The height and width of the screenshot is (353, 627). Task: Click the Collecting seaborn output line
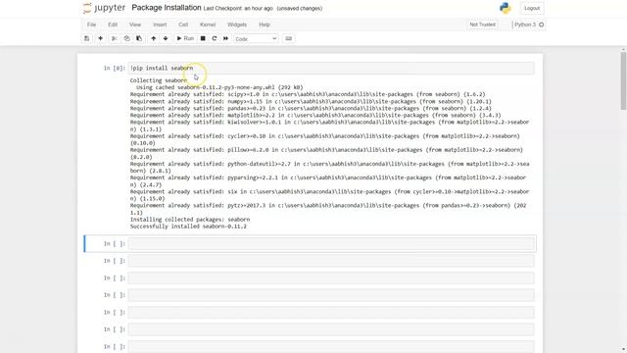point(159,80)
